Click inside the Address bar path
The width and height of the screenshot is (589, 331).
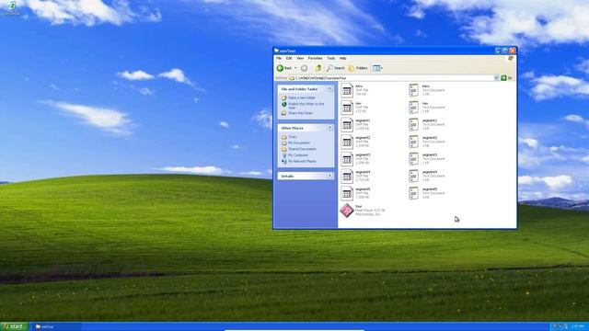click(x=390, y=77)
